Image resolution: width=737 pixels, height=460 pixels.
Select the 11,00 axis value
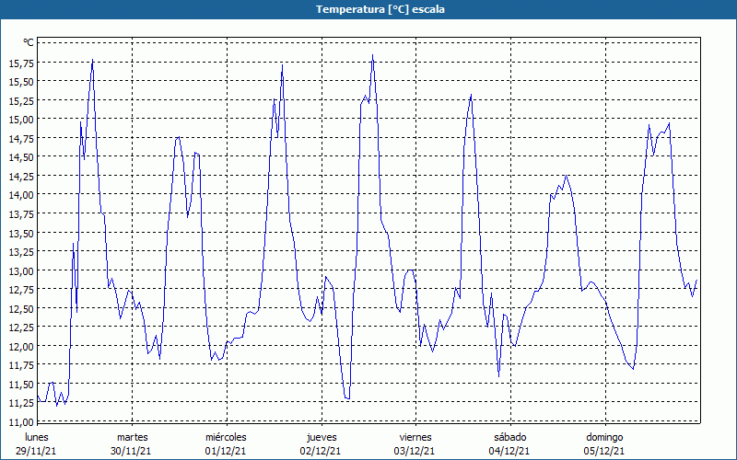[x=21, y=422]
